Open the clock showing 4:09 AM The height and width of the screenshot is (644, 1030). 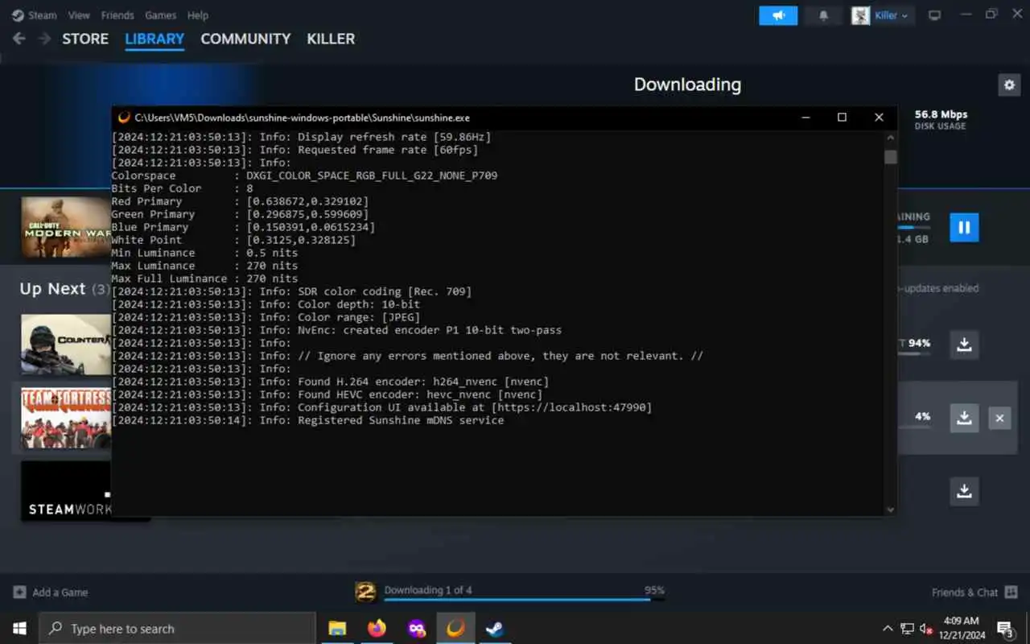coord(960,628)
